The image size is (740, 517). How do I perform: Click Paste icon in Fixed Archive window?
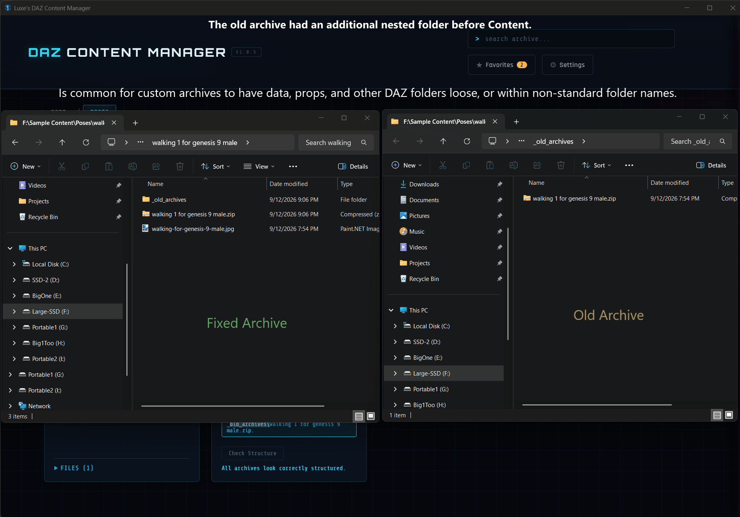(x=109, y=166)
